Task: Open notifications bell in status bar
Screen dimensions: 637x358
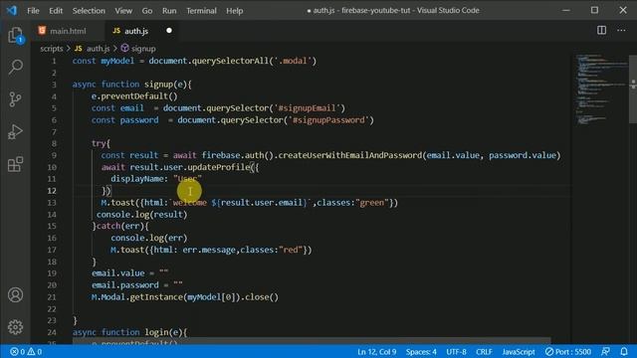Action: (624, 351)
